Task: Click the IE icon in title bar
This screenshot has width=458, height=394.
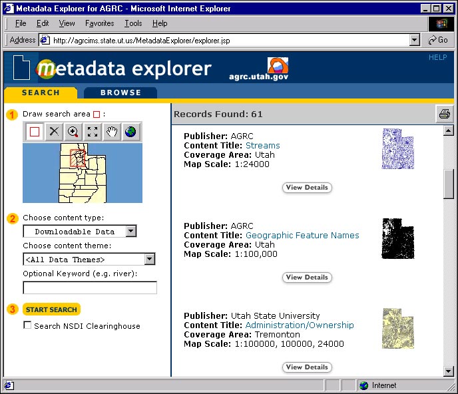Action: click(x=9, y=8)
